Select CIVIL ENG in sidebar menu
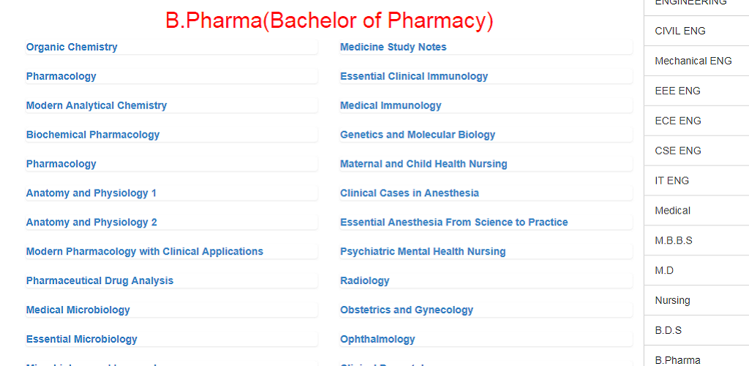The height and width of the screenshot is (366, 749). point(696,31)
